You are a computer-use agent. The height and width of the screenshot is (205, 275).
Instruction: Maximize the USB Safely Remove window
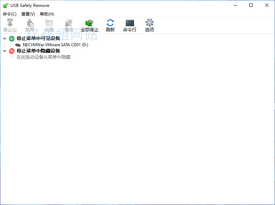251,5
